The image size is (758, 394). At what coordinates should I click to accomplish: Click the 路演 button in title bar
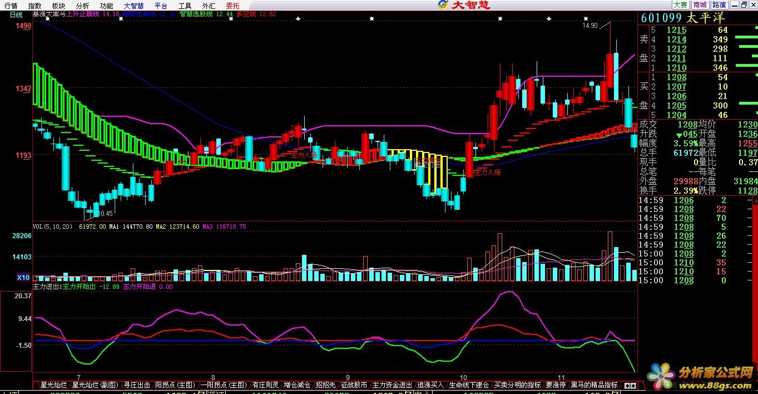pos(719,4)
